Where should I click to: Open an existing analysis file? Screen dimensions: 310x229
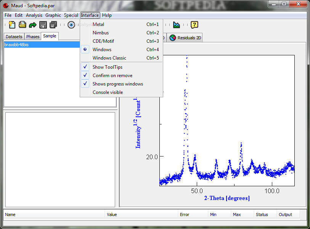click(x=22, y=25)
